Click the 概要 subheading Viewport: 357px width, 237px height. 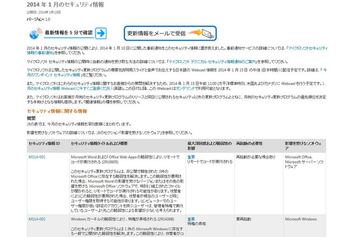[x=31, y=119]
